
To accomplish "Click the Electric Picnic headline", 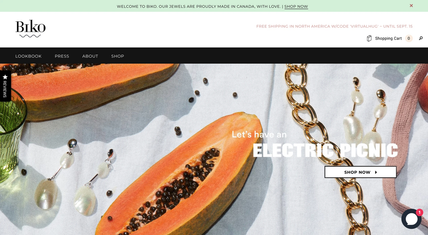I will 325,150.
